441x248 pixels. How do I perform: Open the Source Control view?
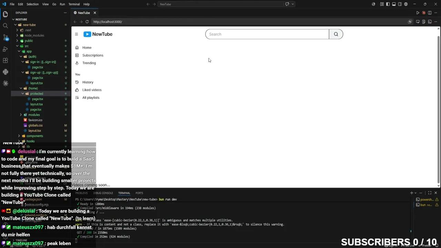click(x=5, y=37)
